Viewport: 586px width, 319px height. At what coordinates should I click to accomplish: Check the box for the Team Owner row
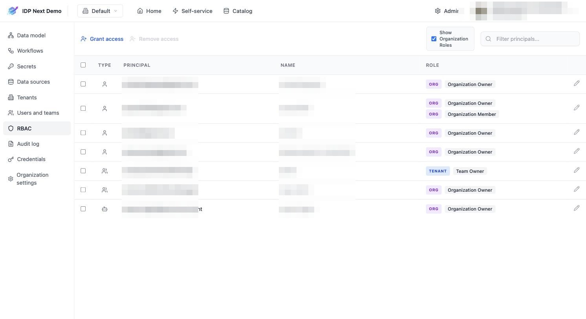83,170
